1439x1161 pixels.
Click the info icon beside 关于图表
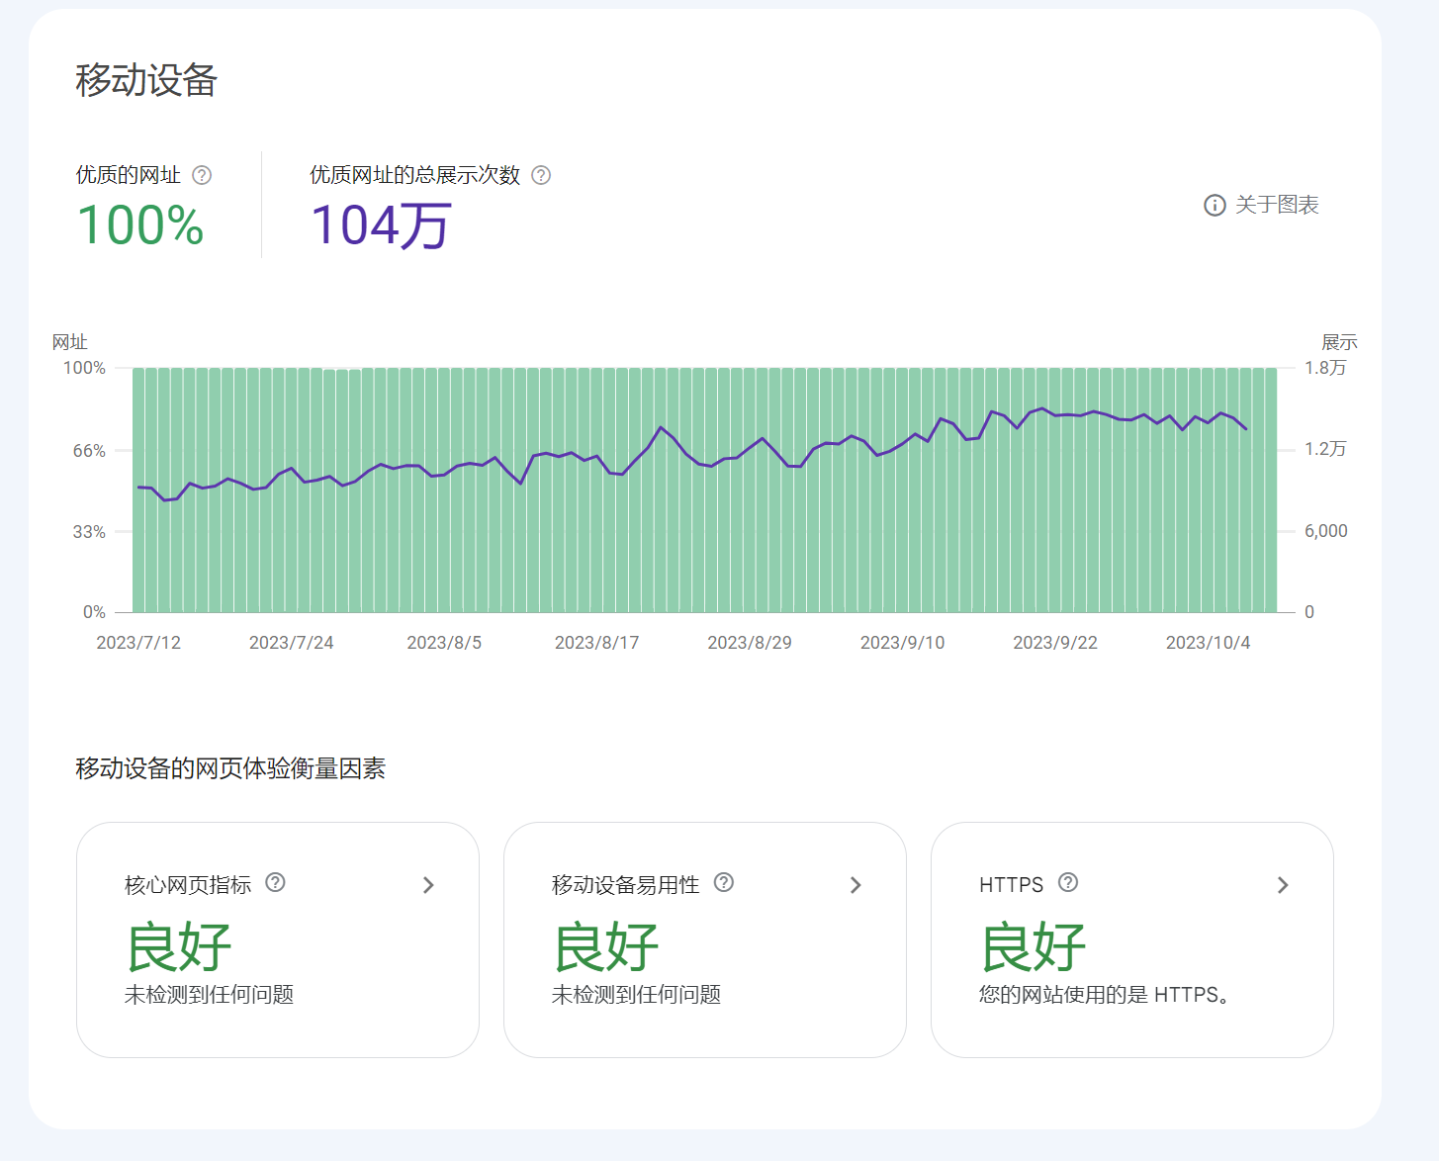(1213, 206)
